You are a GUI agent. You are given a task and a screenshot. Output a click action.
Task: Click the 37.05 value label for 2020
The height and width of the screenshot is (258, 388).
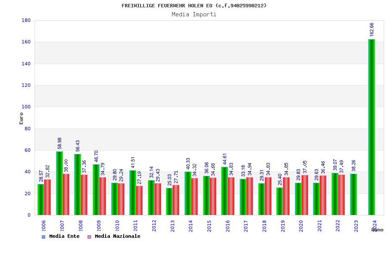[x=305, y=167]
